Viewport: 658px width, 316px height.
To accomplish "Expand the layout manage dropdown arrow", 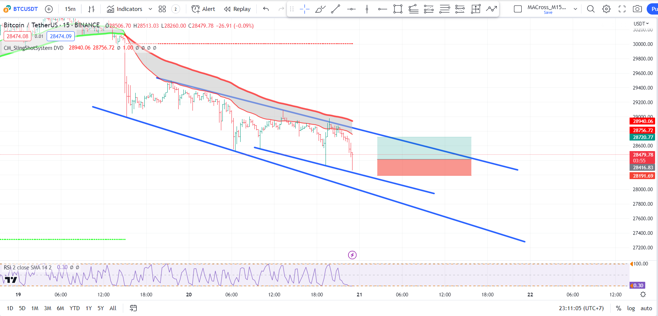I will [x=575, y=9].
